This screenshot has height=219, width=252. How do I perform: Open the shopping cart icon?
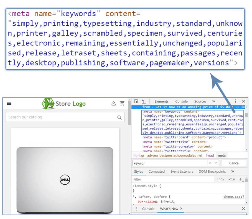(x=122, y=103)
